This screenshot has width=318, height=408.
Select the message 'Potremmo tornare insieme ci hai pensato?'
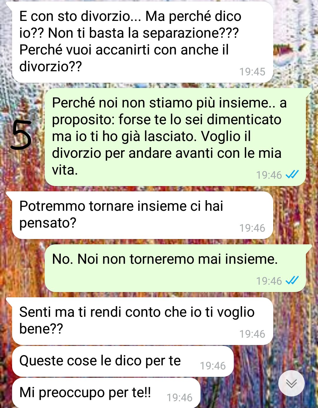point(143,215)
